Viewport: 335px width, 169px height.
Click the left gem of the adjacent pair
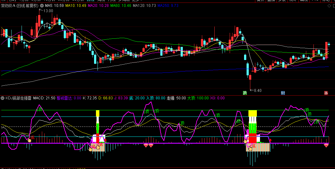(x=146, y=146)
